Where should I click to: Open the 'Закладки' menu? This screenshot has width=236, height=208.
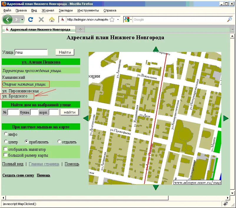pyautogui.click(x=66, y=10)
